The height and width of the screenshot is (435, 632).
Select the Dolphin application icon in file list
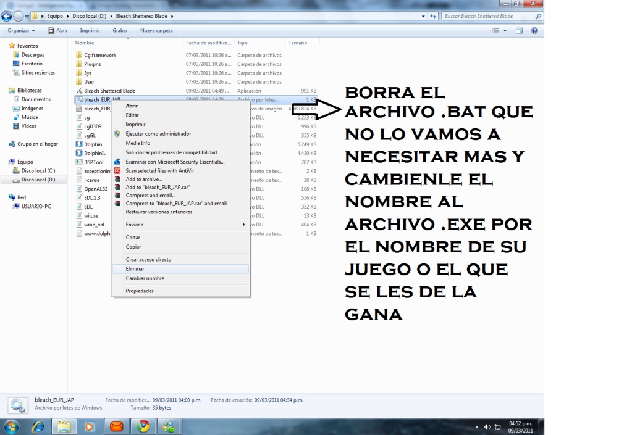[x=79, y=144]
